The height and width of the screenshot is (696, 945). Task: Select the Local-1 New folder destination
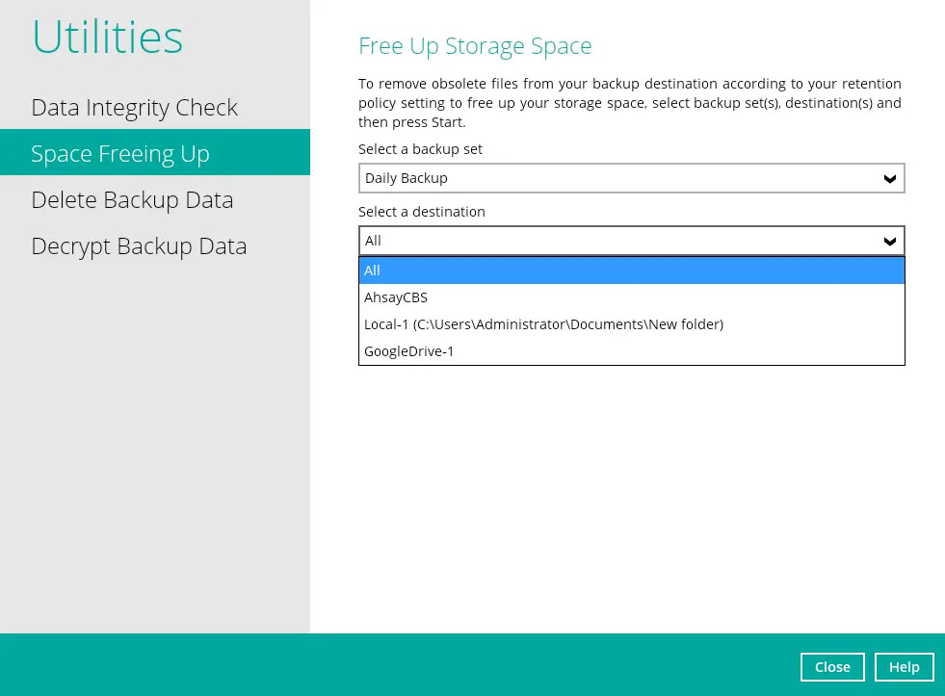tap(543, 324)
